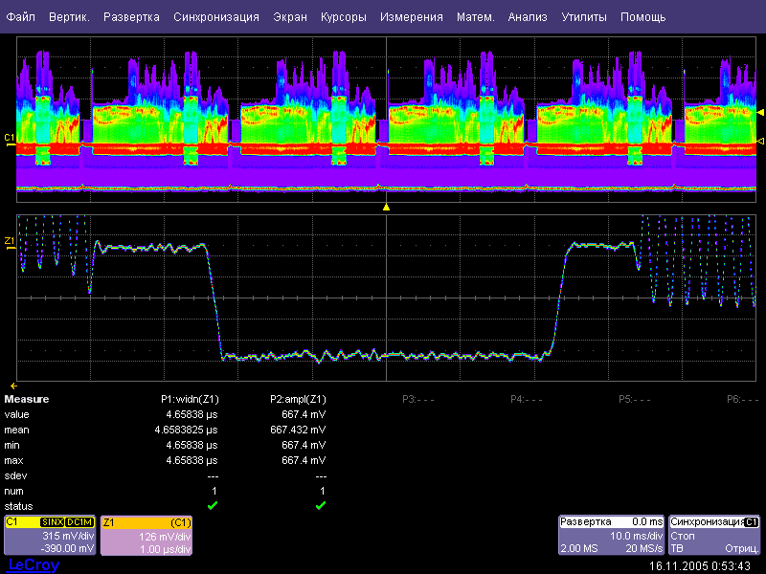Select the P1:widn(Z1) measurement column header
The height and width of the screenshot is (574, 766).
click(190, 399)
